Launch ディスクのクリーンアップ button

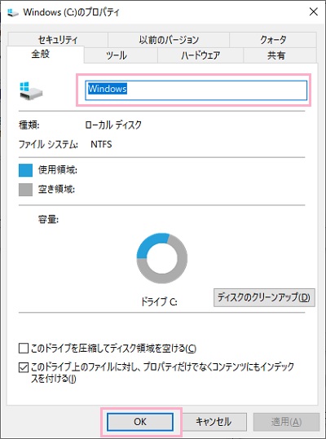click(x=264, y=297)
